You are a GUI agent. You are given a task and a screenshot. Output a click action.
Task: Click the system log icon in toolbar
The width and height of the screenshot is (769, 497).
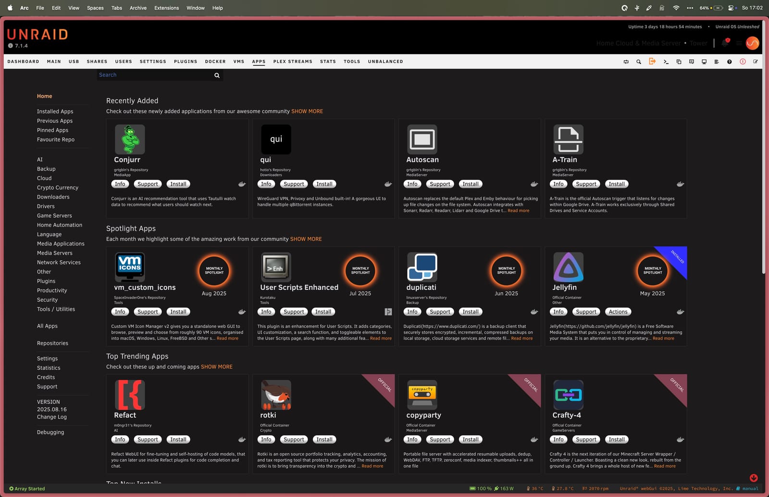click(717, 62)
